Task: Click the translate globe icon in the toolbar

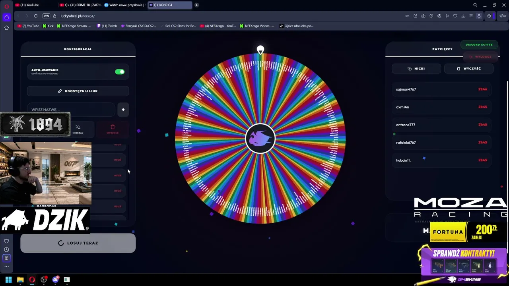Action: pos(439,16)
